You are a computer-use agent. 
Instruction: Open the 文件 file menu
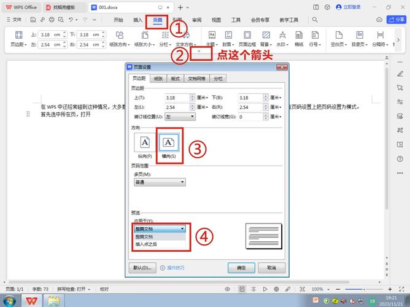[14, 20]
